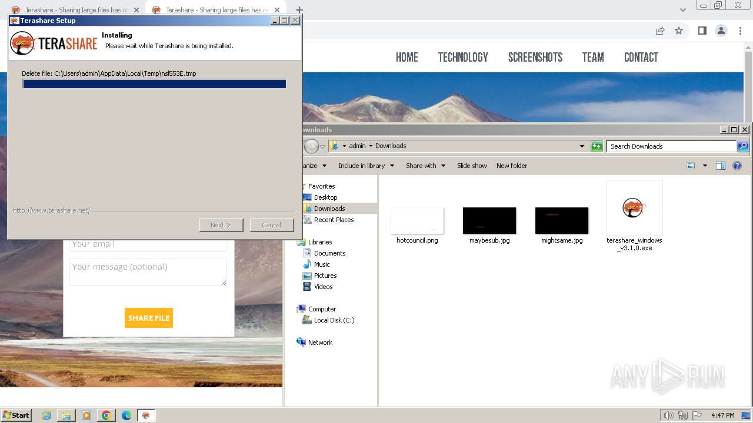The height and width of the screenshot is (423, 753).
Task: Open Chrome from the taskbar
Action: coord(106,415)
